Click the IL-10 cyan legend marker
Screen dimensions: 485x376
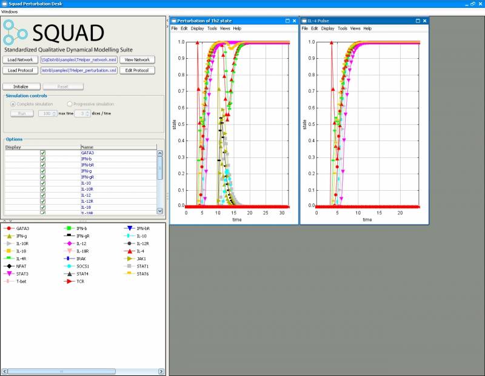click(x=130, y=236)
